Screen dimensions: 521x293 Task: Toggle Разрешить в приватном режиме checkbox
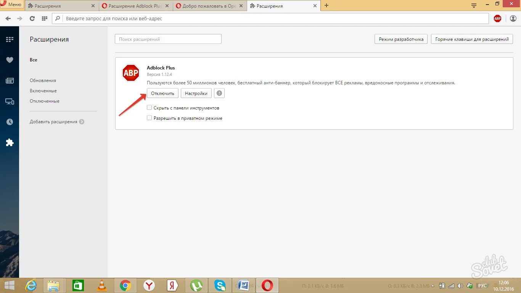150,118
